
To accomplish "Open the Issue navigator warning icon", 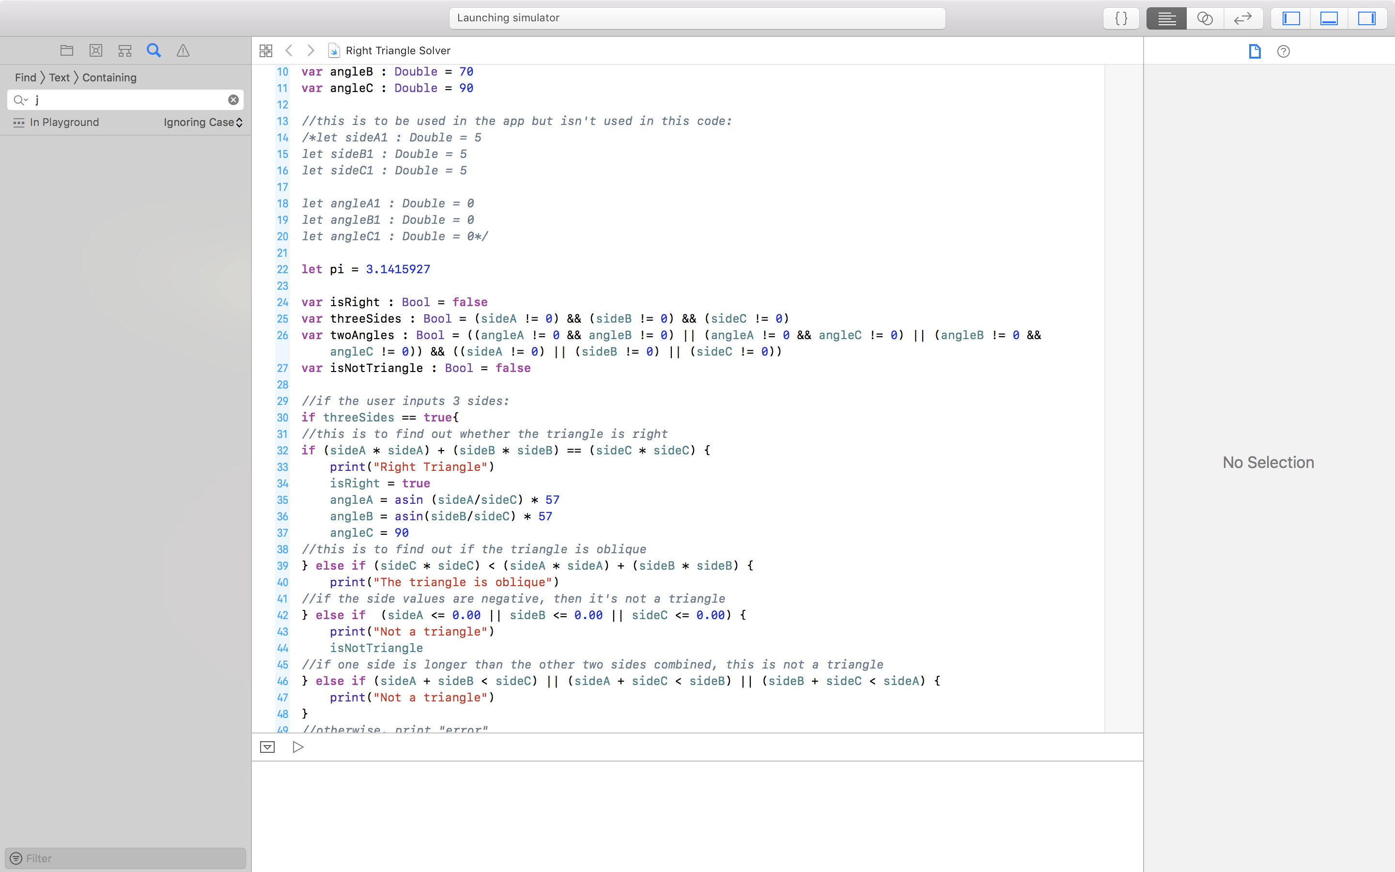I will tap(183, 51).
